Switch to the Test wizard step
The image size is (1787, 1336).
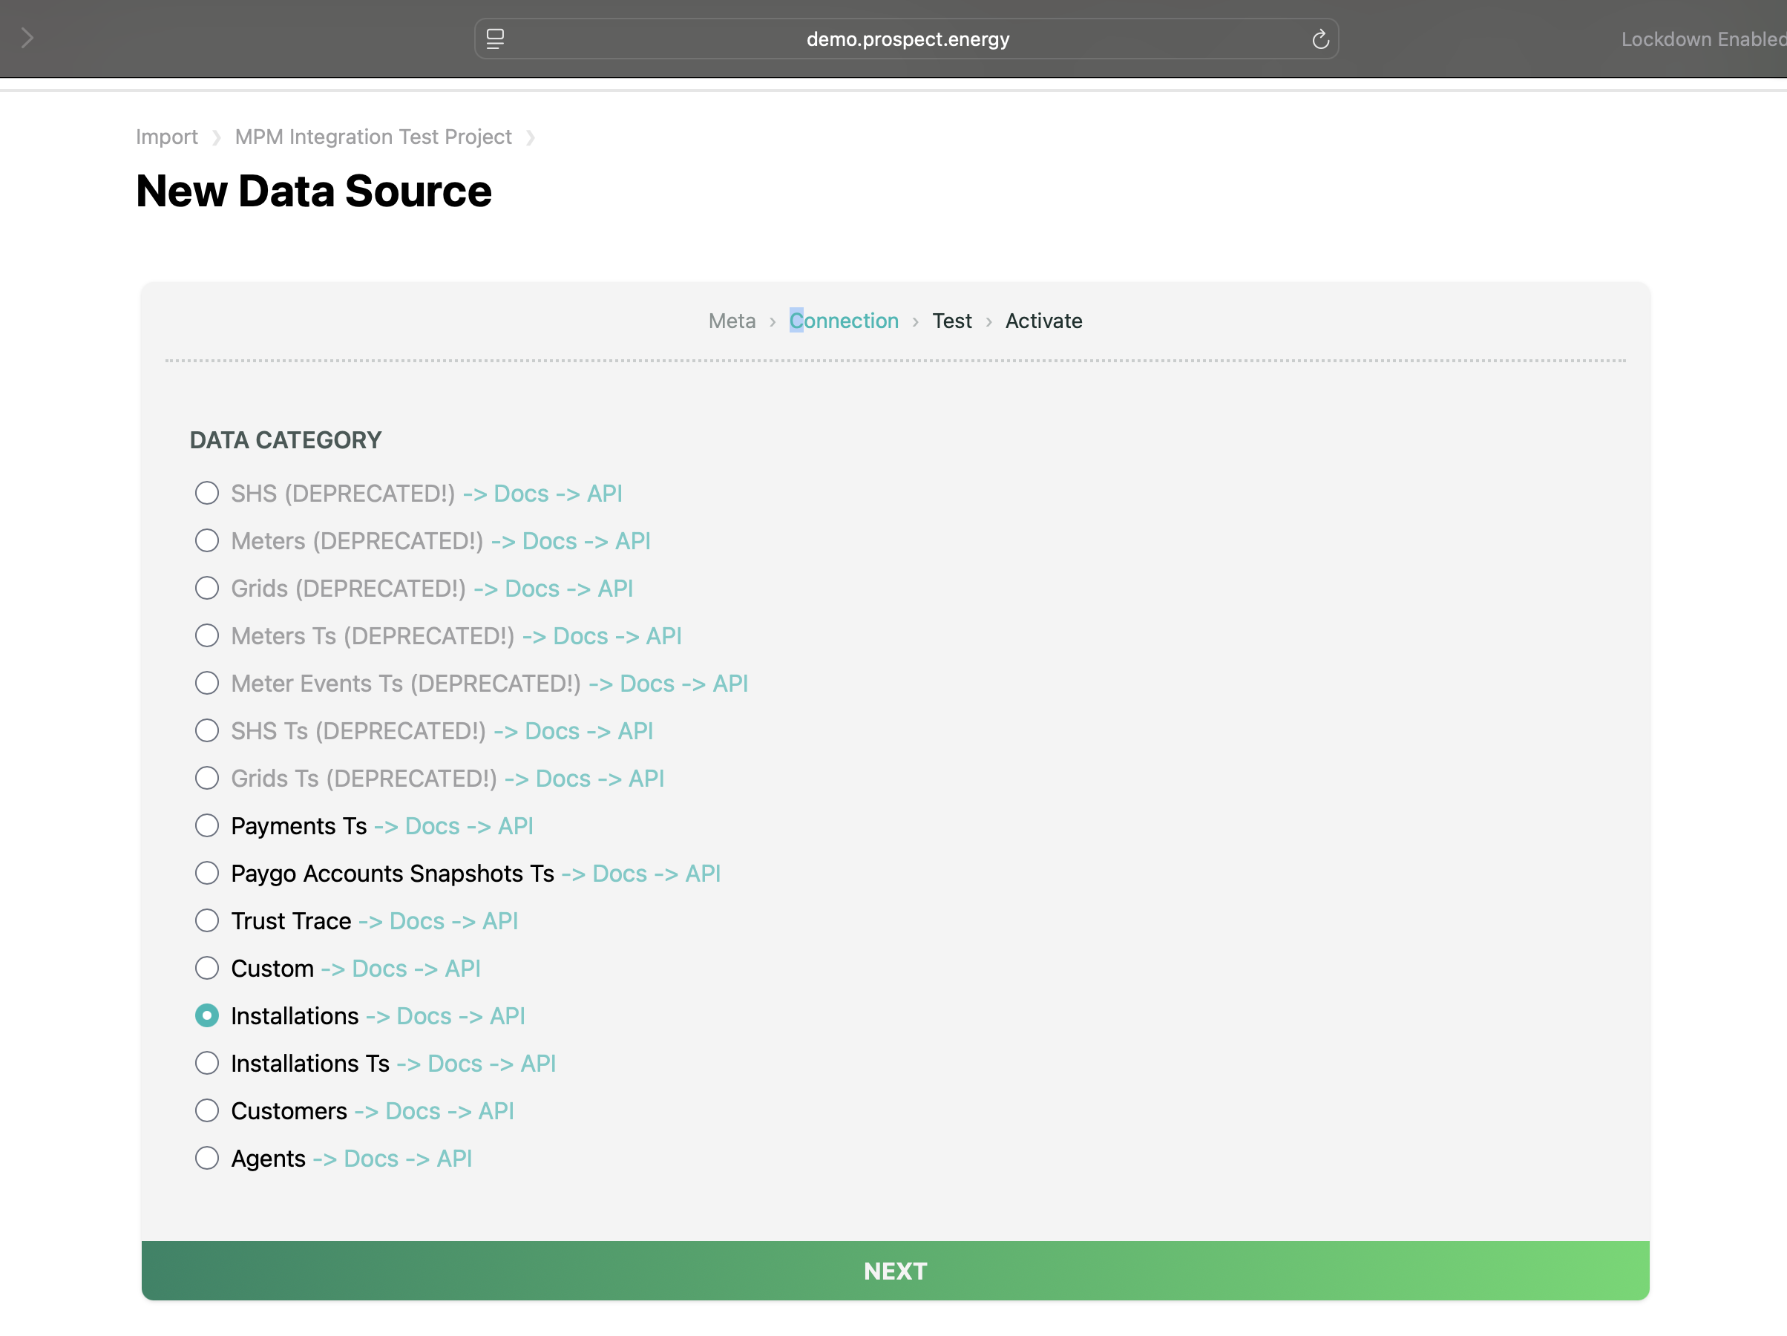pyautogui.click(x=951, y=321)
